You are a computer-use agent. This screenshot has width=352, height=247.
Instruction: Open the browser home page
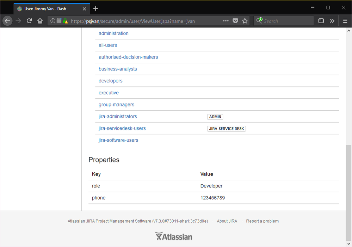(40, 21)
